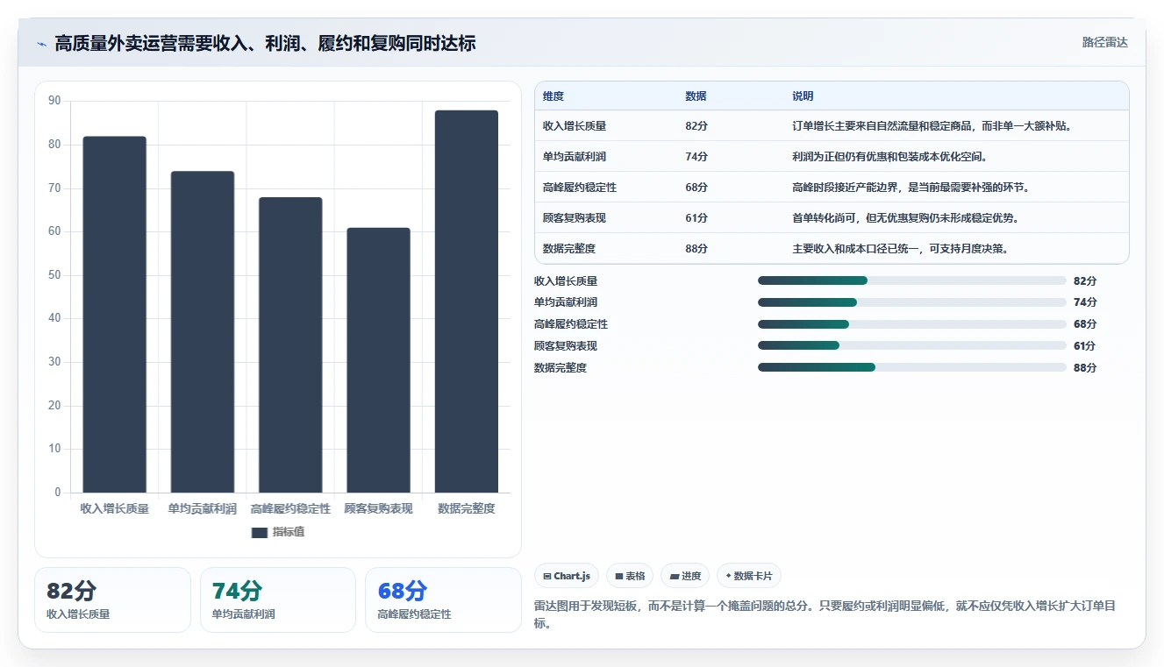Click the footnote paragraph starting 雷达图用于发现短板
This screenshot has height=667, width=1164.
click(825, 614)
